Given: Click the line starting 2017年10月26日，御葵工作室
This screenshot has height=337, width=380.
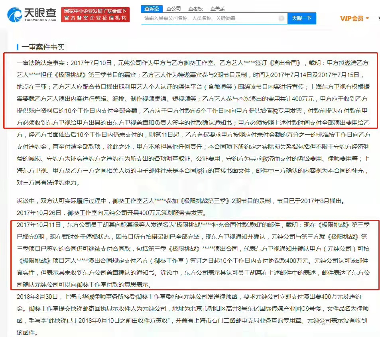Looking at the screenshot, I should coord(112,213).
